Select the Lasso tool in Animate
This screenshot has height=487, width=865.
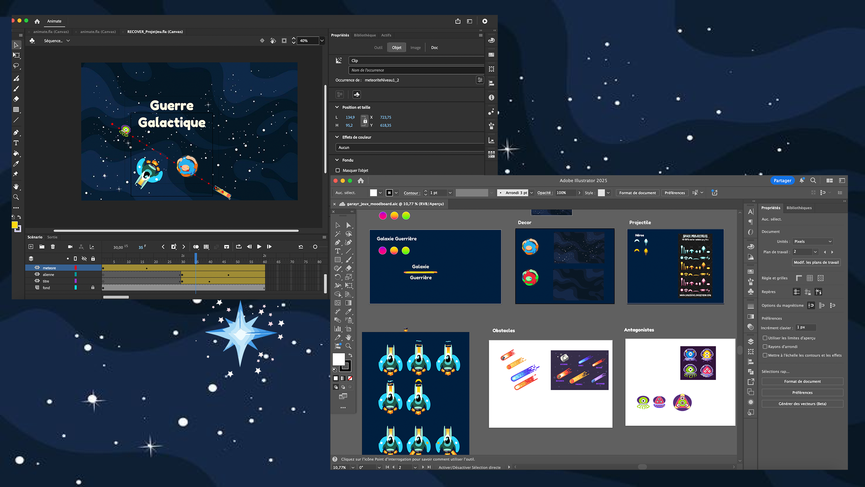pyautogui.click(x=16, y=66)
